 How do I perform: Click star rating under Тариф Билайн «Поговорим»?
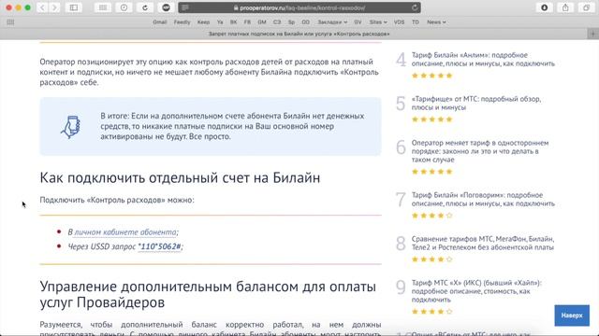(x=432, y=216)
